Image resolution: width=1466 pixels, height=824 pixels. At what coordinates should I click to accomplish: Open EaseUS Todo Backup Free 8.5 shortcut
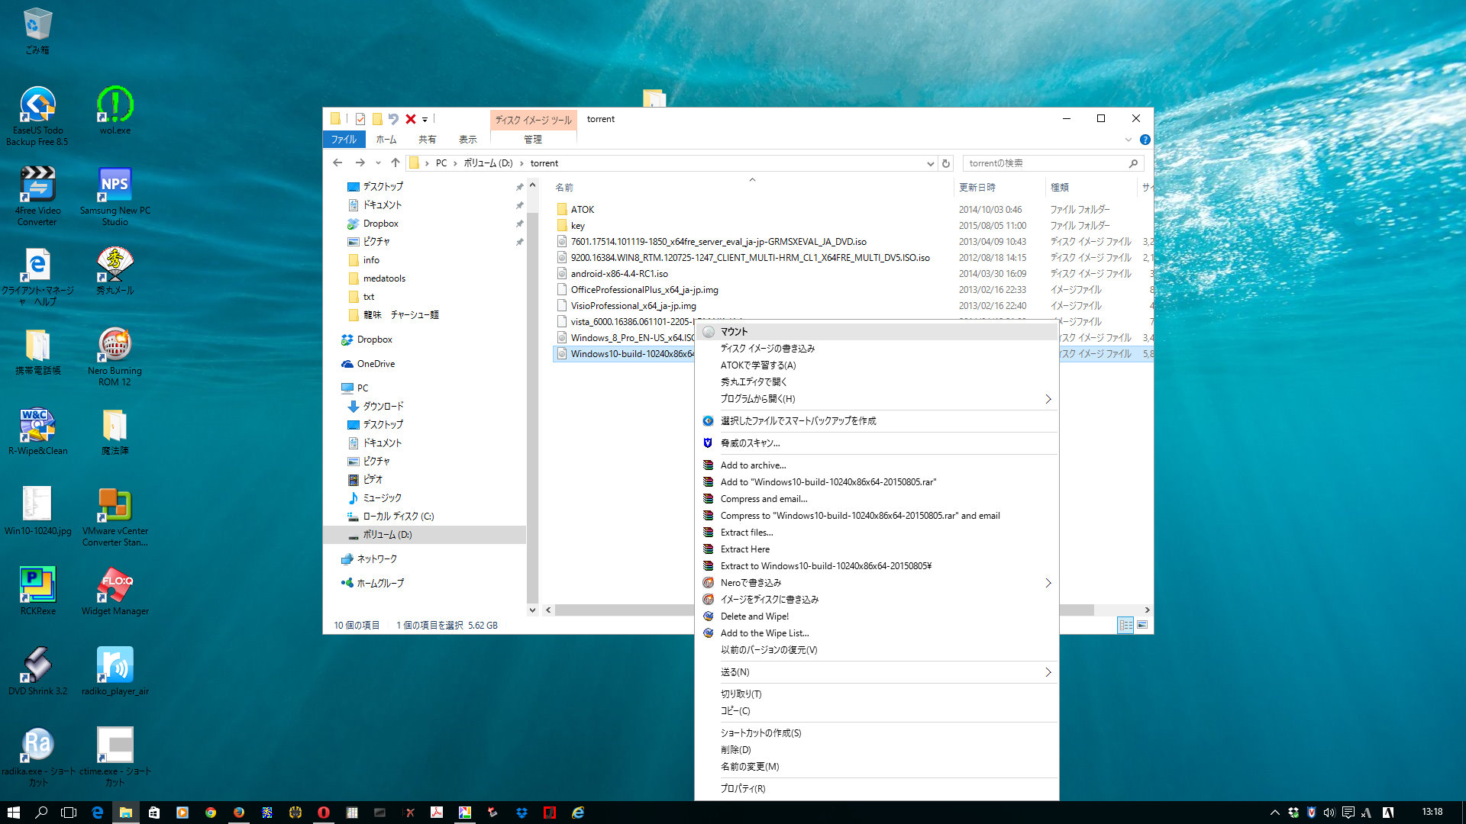pyautogui.click(x=37, y=116)
